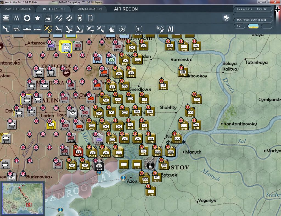This screenshot has width=281, height=216.
Task: Click the Kamensk town label
Action: pos(180,60)
